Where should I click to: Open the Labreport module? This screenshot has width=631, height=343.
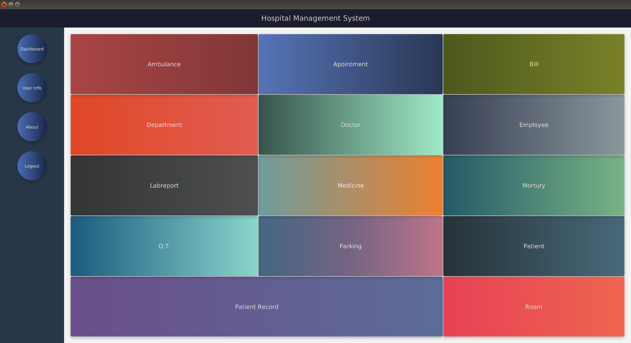pos(164,185)
